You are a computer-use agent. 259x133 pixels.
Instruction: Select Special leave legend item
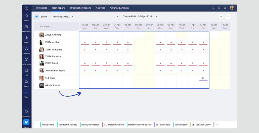(181, 125)
